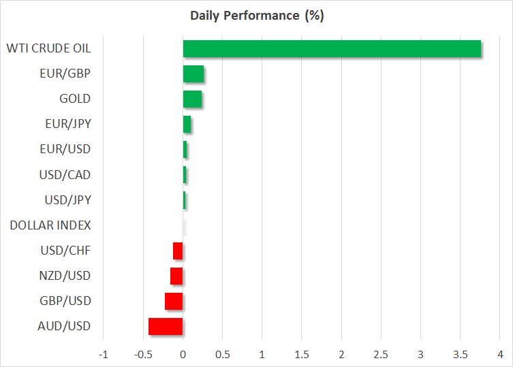
Task: Click the small EUR/JPY green bar
Action: pos(187,125)
